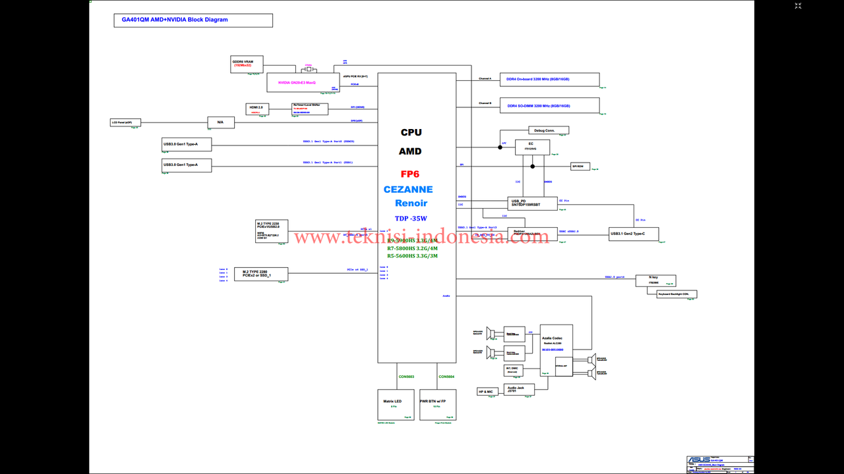
Task: Click the Redriver block
Action: coord(533,234)
